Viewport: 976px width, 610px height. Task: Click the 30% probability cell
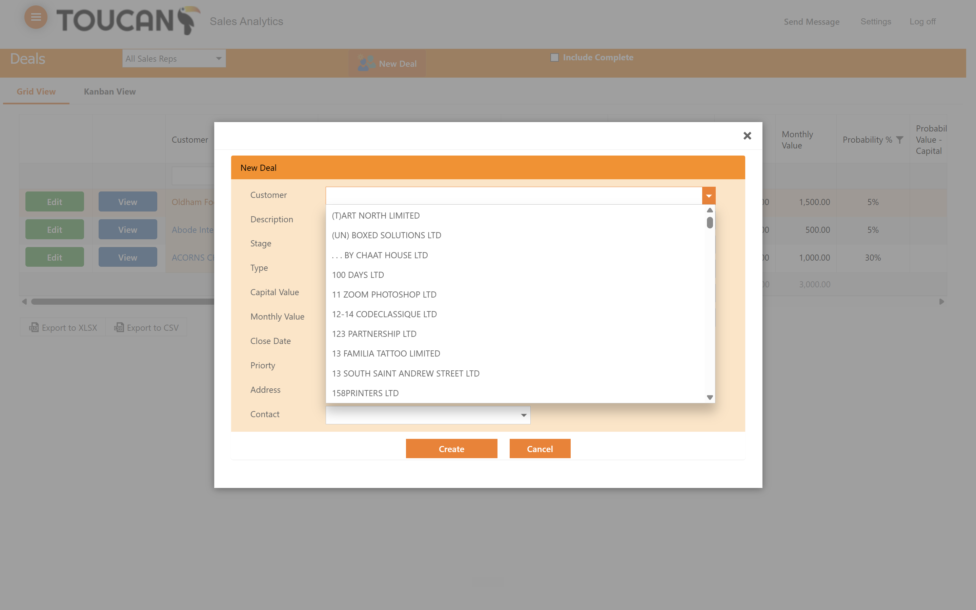pos(872,258)
